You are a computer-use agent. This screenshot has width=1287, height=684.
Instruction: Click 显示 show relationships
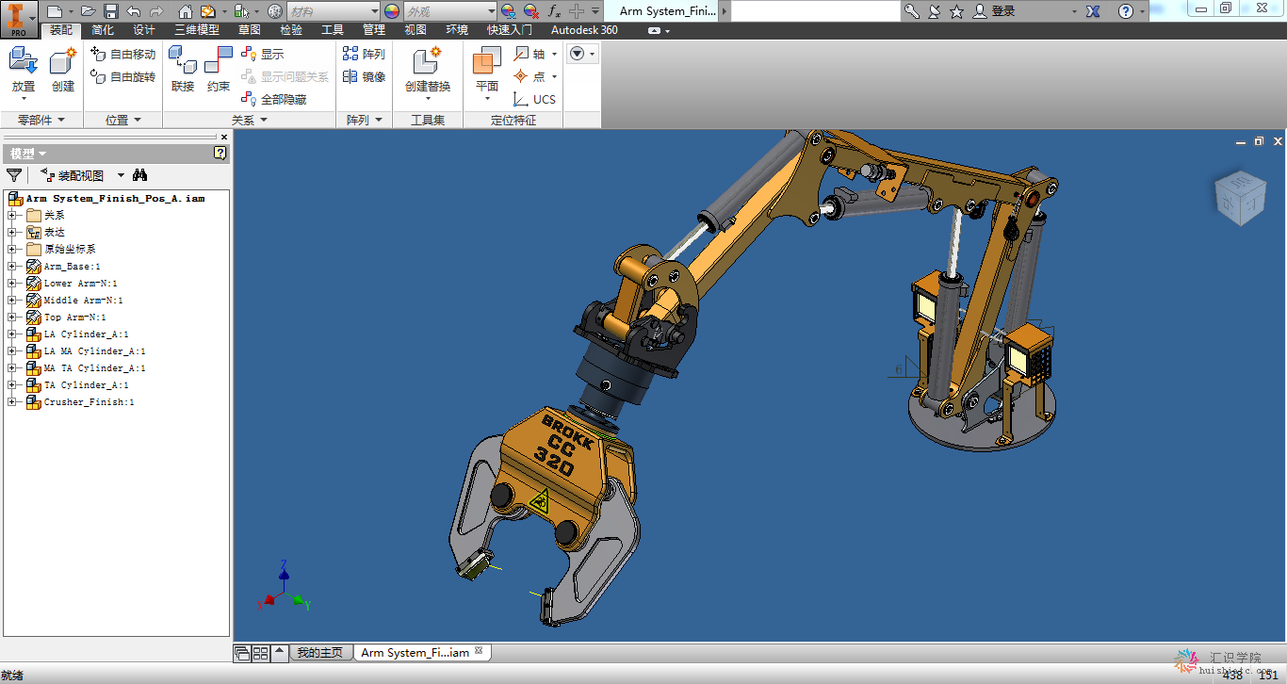point(262,55)
